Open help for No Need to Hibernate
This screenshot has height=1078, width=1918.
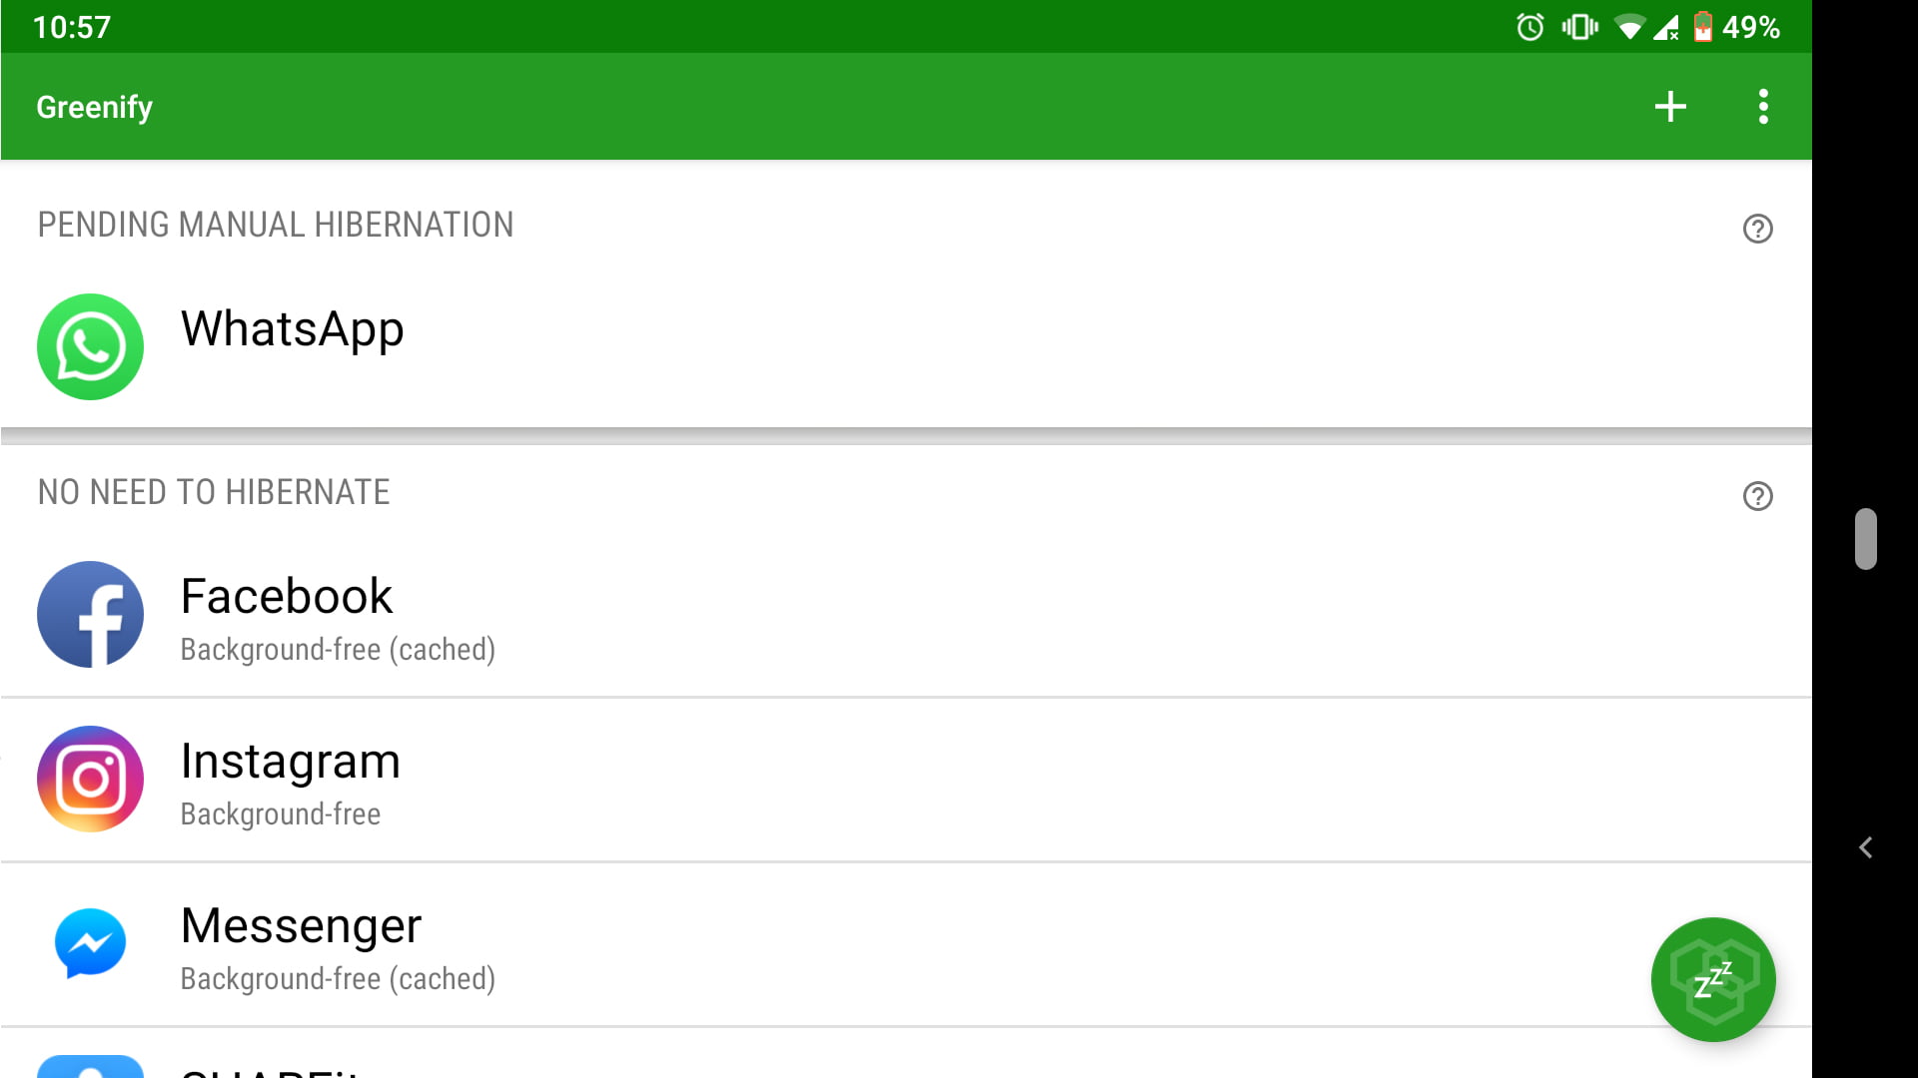[x=1757, y=496]
